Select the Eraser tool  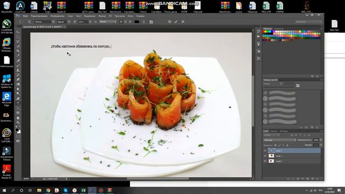point(18,79)
